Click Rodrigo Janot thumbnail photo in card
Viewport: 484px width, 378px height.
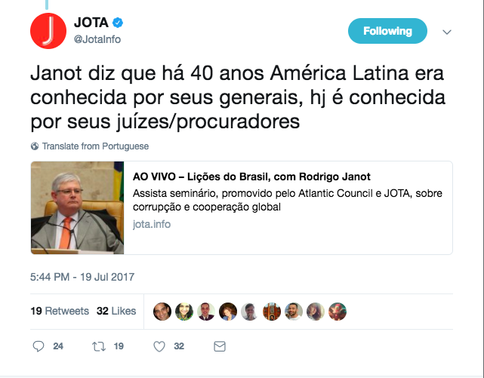coord(77,207)
